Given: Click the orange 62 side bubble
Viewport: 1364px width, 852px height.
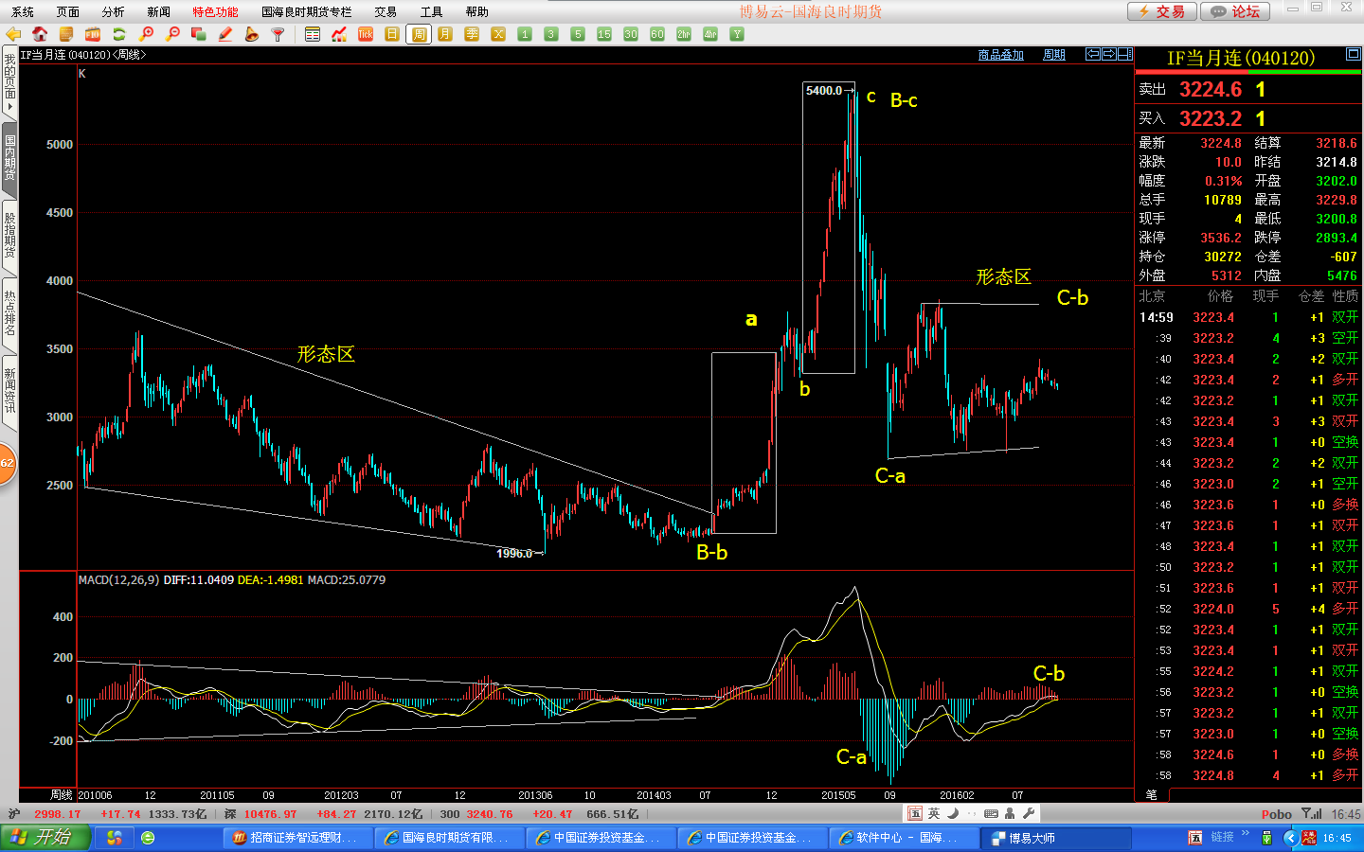Looking at the screenshot, I should pos(6,463).
